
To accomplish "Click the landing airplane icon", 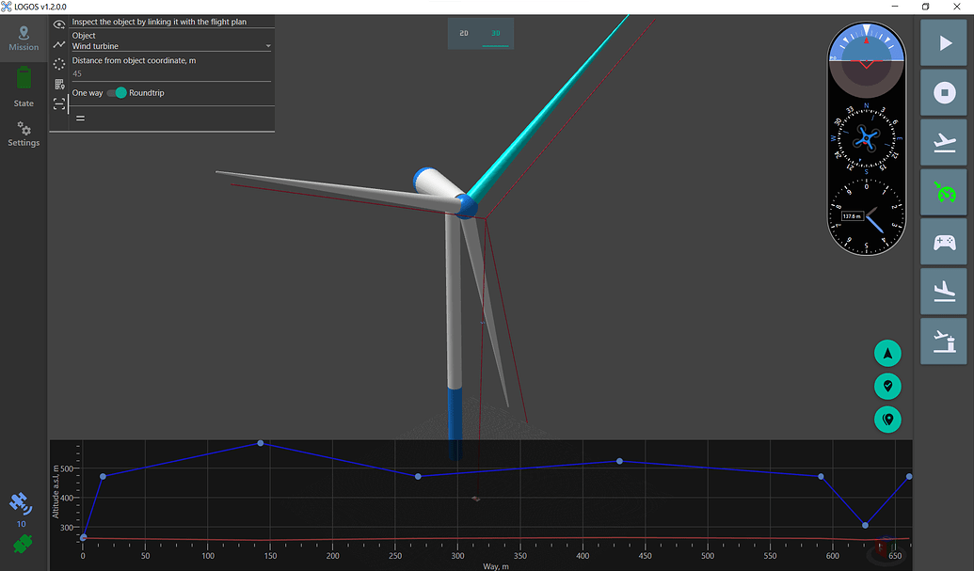I will click(943, 291).
